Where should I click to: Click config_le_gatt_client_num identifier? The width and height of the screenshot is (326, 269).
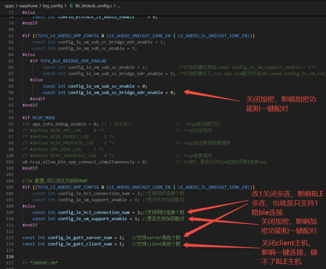point(80,244)
